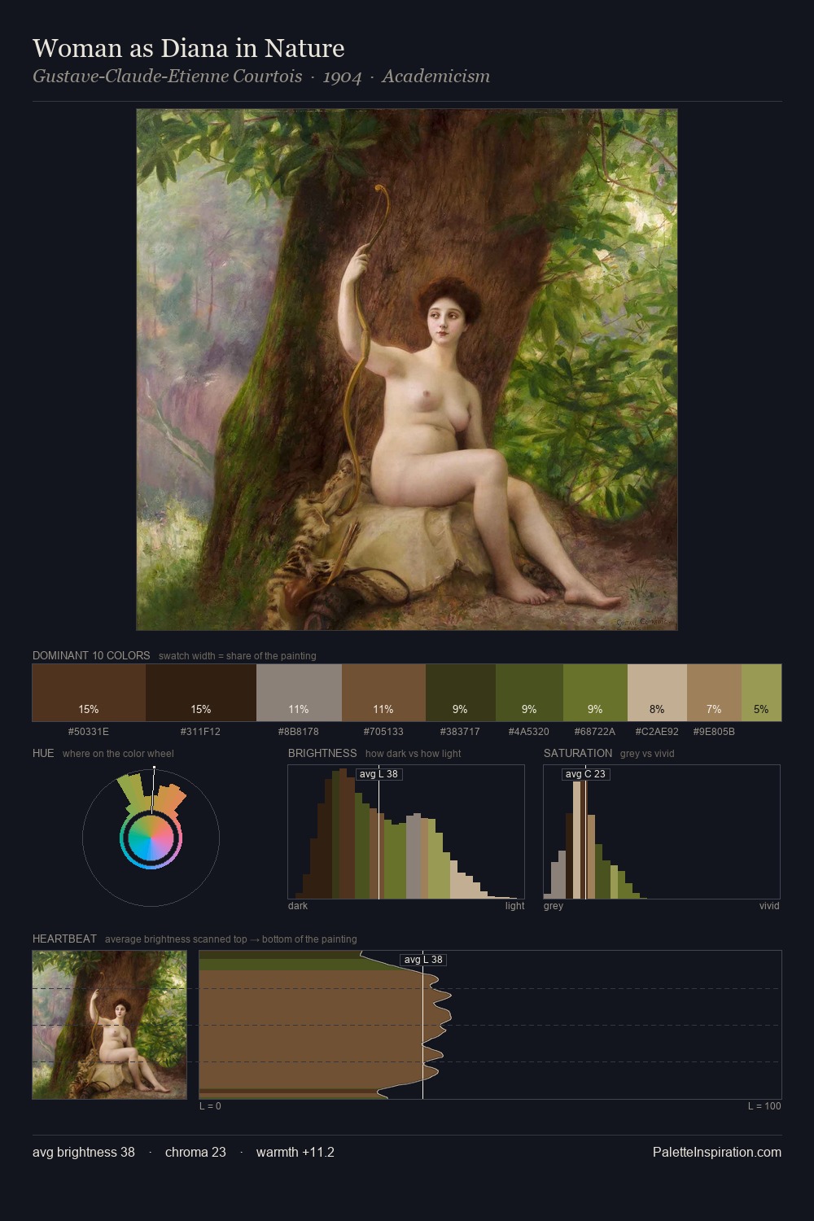Click 'swatch width = share of the painting' caption
This screenshot has height=1221, width=814.
238,656
